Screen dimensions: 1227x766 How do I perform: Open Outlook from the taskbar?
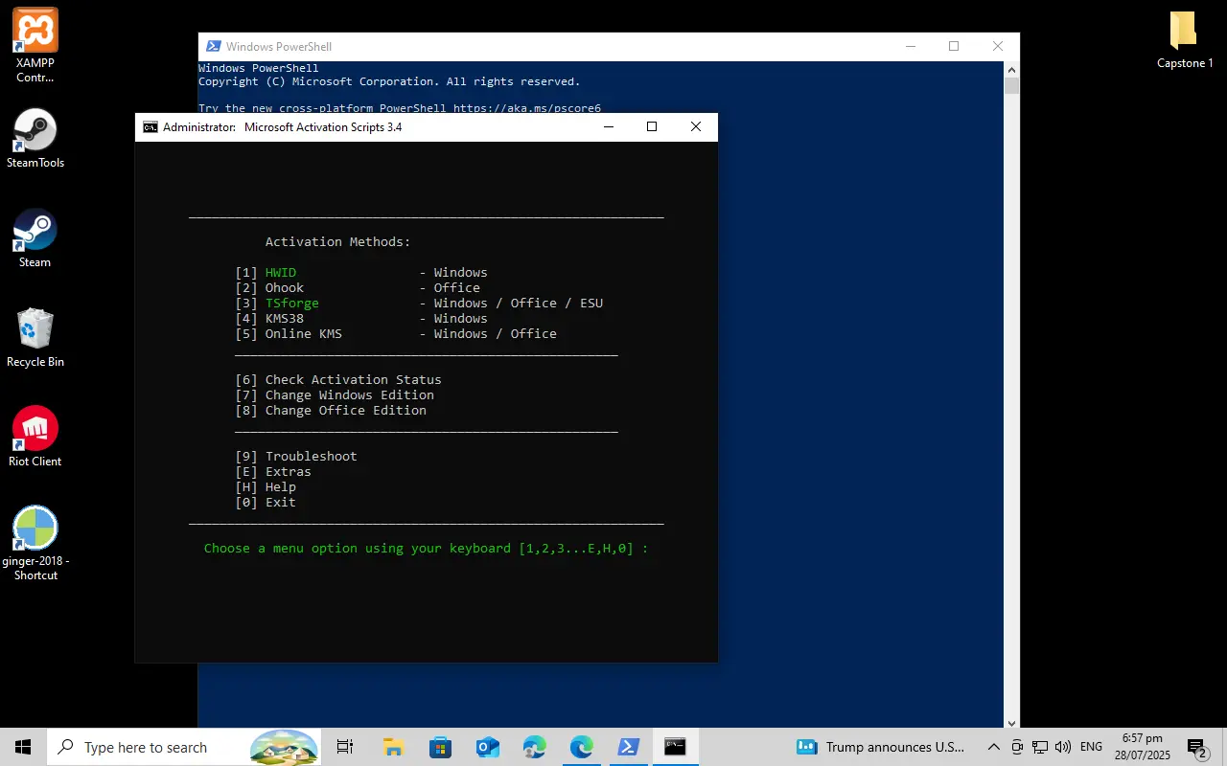[487, 747]
